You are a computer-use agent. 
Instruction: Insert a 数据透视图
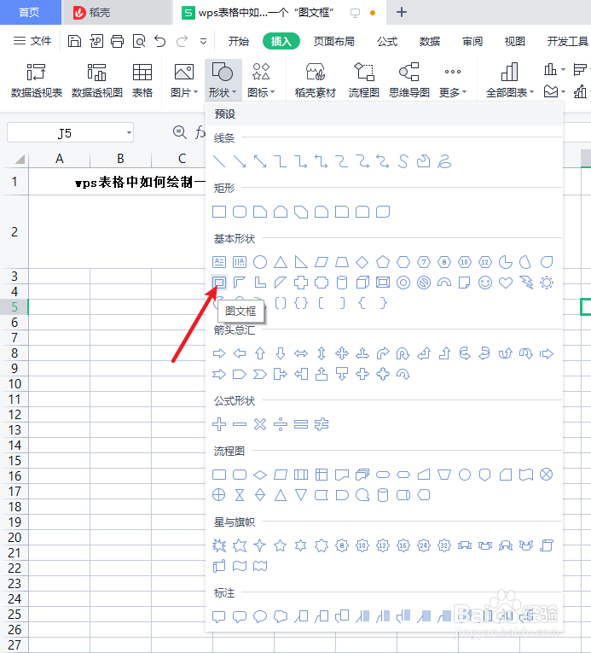coord(97,80)
